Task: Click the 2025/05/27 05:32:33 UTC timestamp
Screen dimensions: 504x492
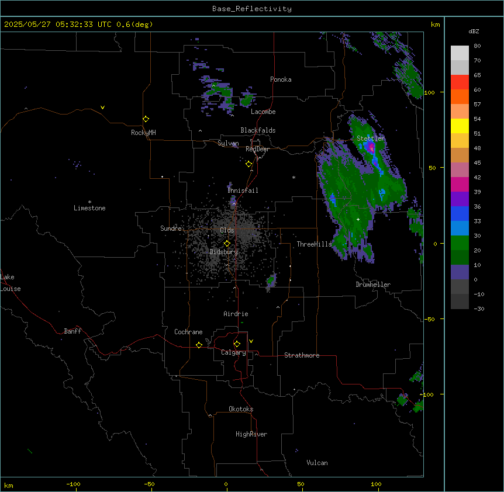Action: coord(58,25)
